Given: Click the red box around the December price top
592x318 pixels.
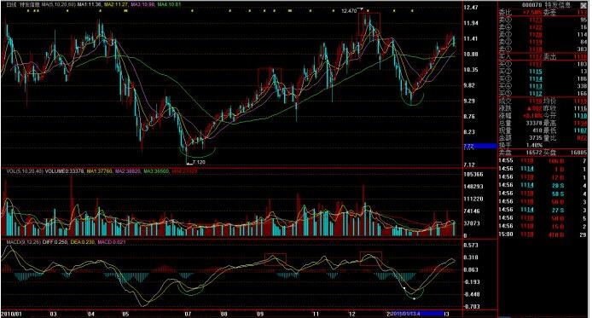Looking at the screenshot, I should (x=369, y=24).
